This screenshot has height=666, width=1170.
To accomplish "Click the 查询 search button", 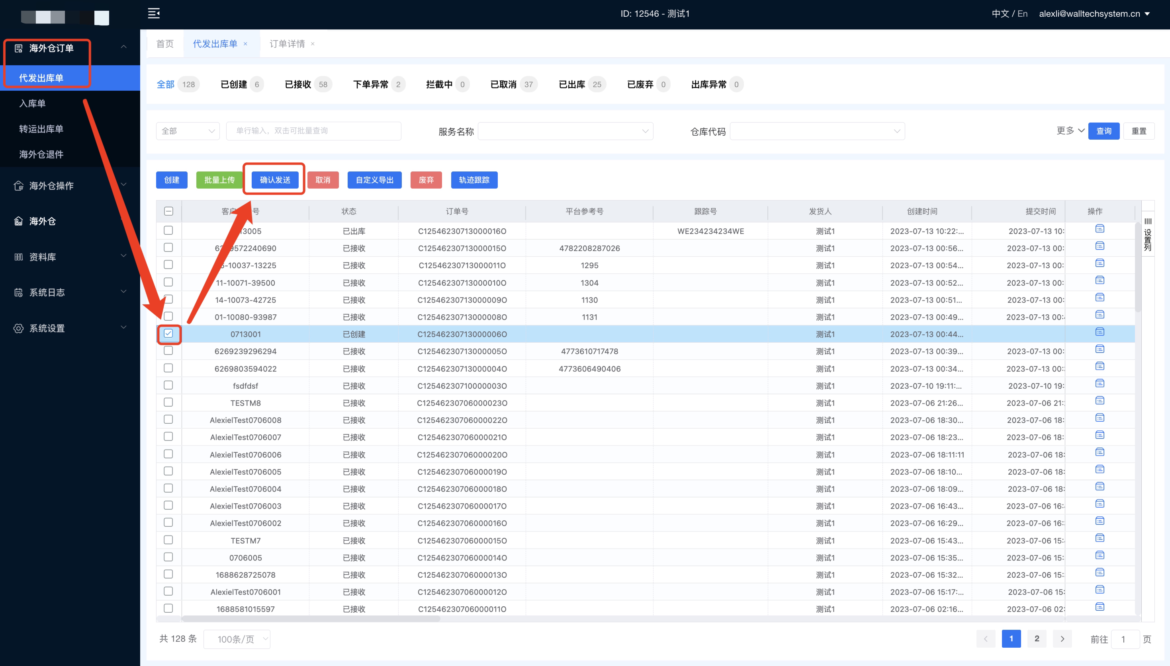I will point(1103,131).
